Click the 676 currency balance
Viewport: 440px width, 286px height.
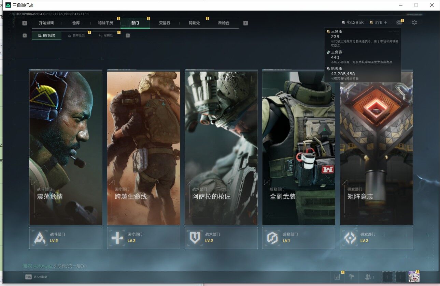pyautogui.click(x=379, y=22)
